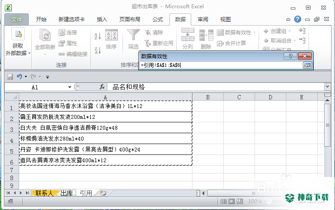
Task: Go to first sheet navigation arrow
Action: click(x=8, y=193)
